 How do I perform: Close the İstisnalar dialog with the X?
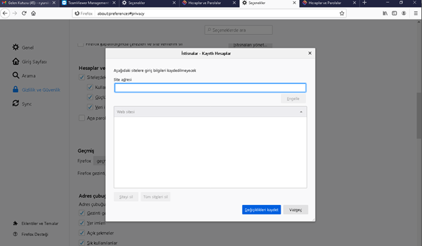(310, 53)
